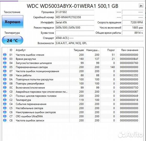
Task: Click status orb for Полных циклов парковок row
Action: click(5, 96)
